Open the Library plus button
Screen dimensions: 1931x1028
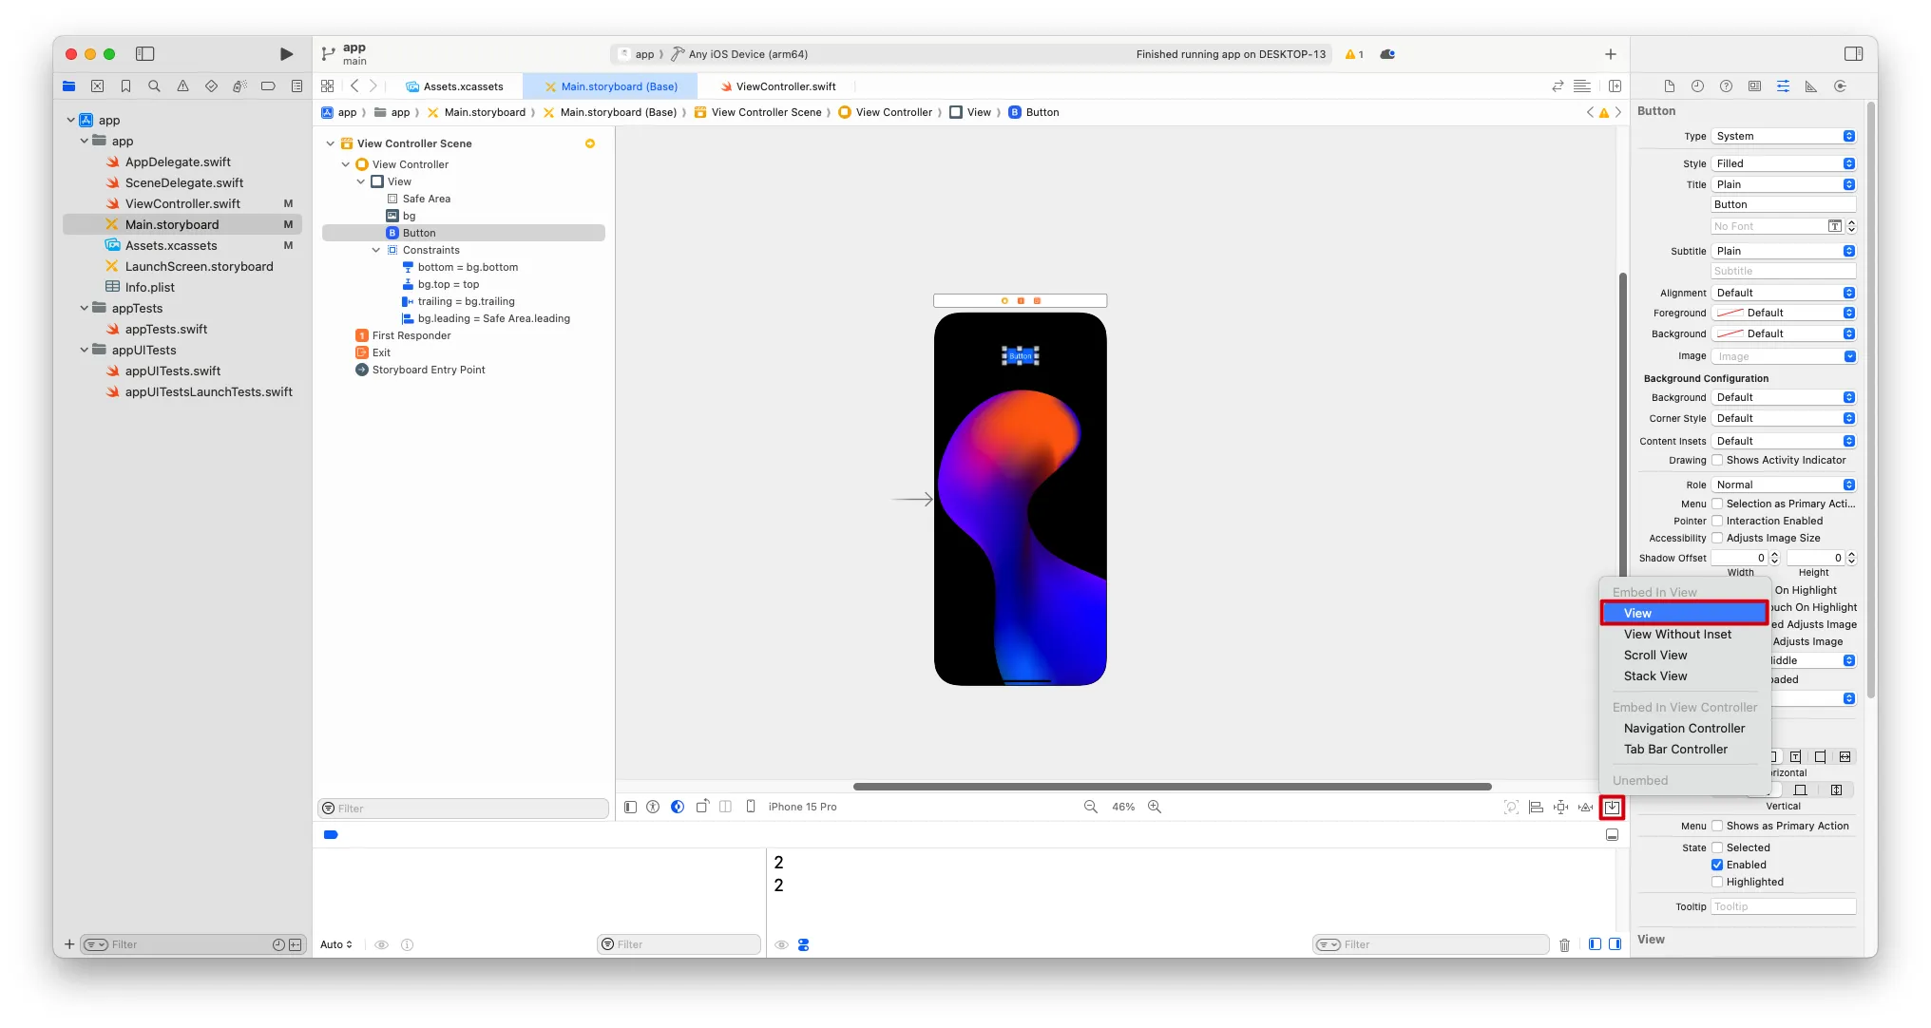tap(1610, 54)
